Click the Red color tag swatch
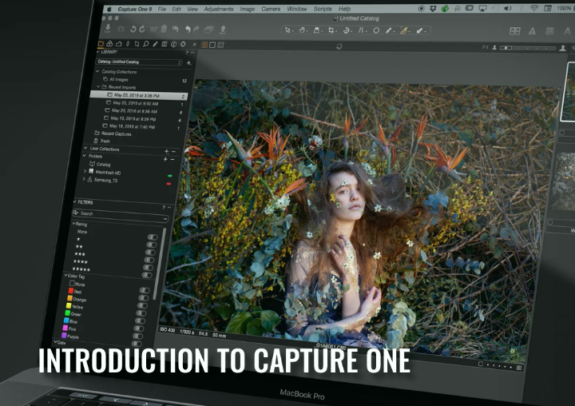This screenshot has height=406, width=575. click(x=71, y=290)
